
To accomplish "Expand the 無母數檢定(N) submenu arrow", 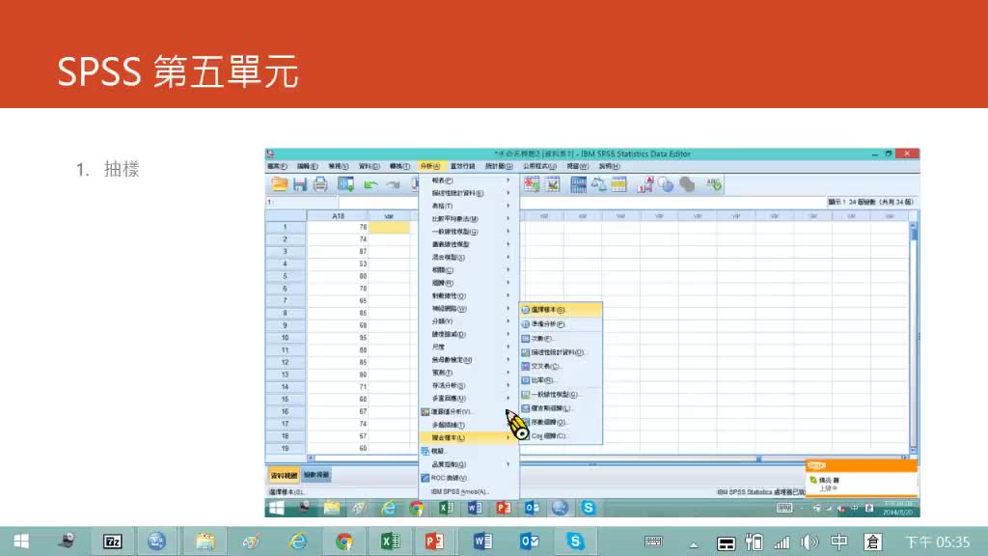I will (x=508, y=360).
